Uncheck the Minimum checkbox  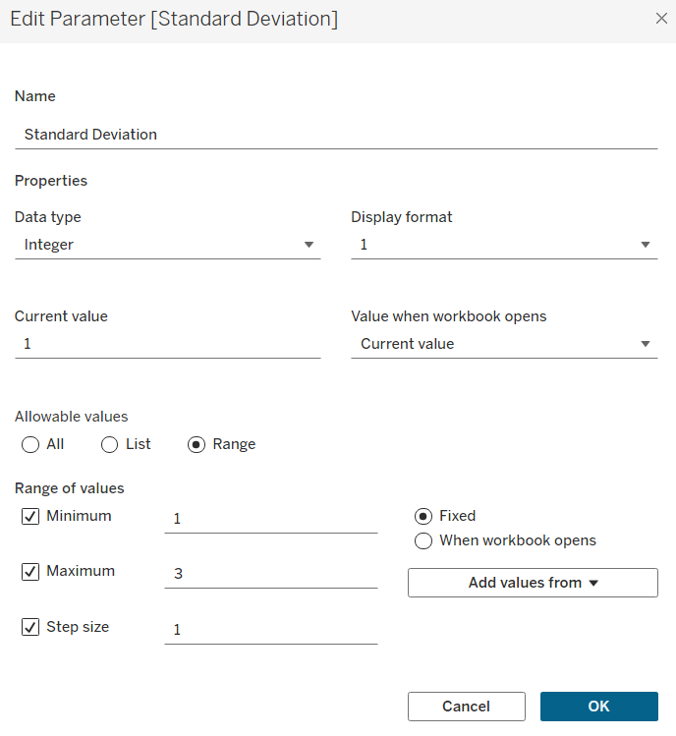(x=30, y=517)
